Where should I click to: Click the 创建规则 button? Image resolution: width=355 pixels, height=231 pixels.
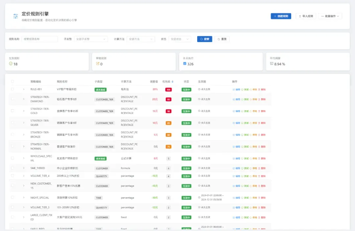point(281,16)
